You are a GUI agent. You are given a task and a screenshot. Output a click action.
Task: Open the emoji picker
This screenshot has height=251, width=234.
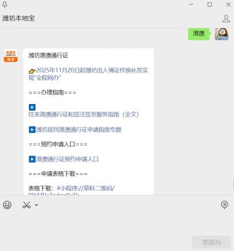click(7, 205)
